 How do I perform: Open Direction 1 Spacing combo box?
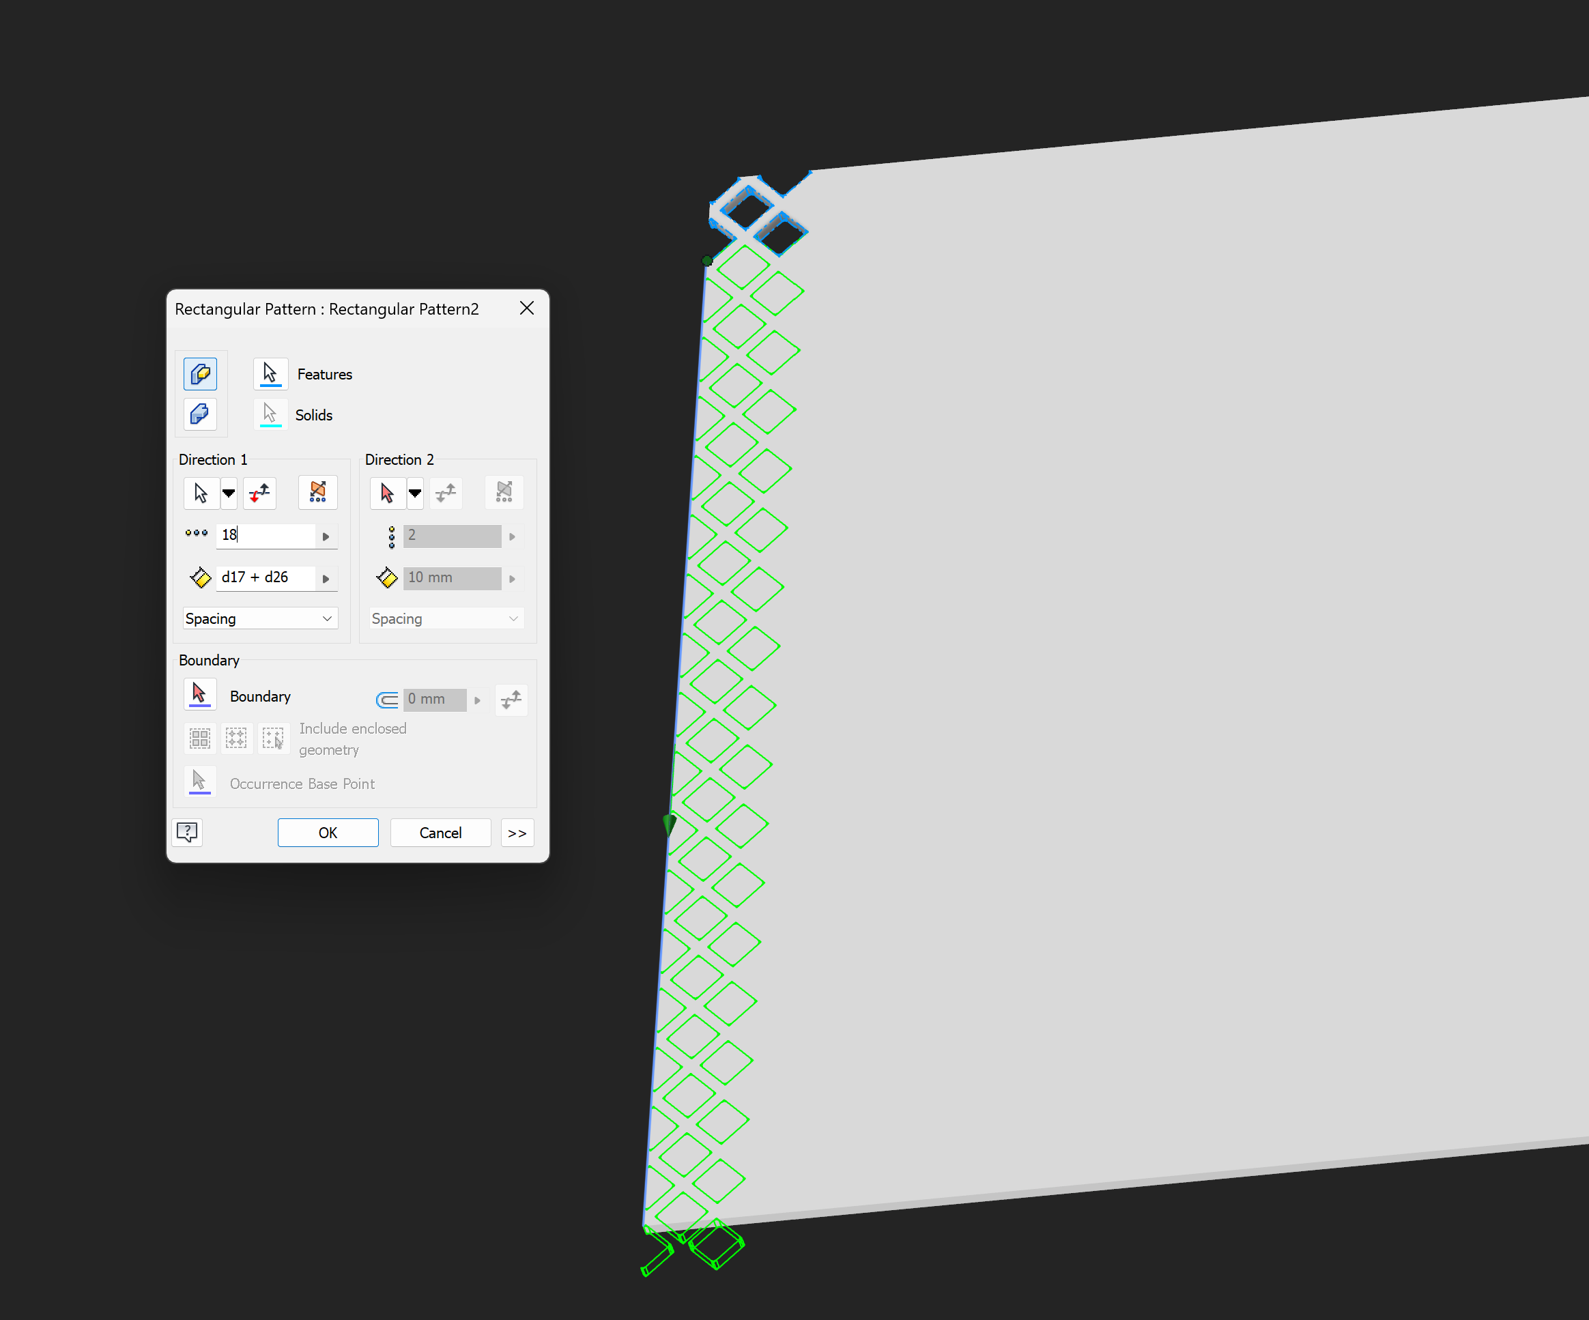[259, 619]
